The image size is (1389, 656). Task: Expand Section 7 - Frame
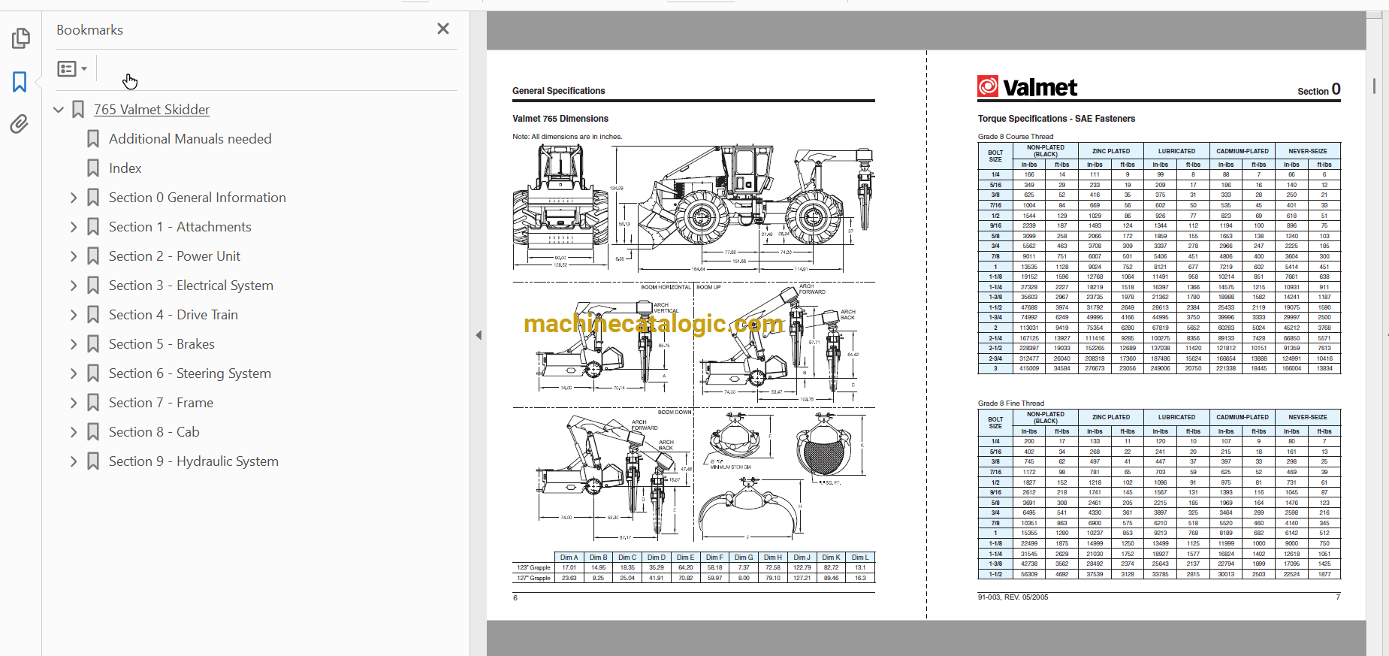coord(74,403)
